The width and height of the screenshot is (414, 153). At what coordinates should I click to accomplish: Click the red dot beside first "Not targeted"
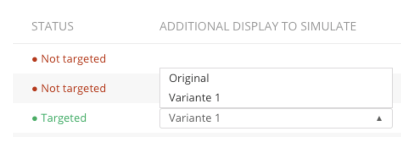[x=35, y=60]
